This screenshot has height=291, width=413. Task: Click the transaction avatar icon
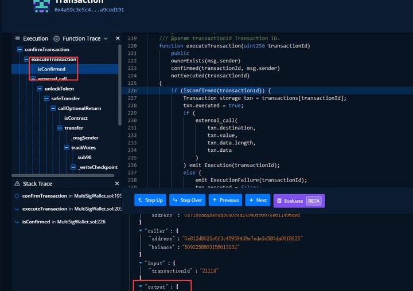pyautogui.click(x=41, y=5)
